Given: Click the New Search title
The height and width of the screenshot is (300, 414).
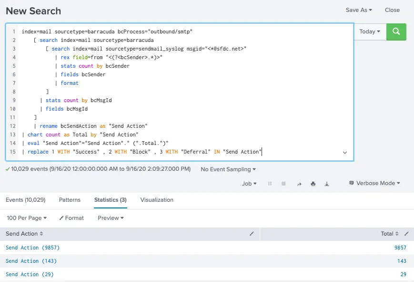Looking at the screenshot, I should tap(33, 11).
